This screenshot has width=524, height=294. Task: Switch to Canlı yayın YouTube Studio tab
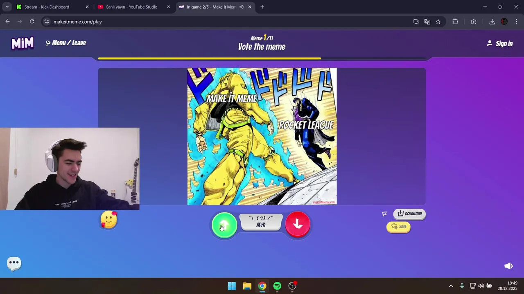tap(134, 7)
